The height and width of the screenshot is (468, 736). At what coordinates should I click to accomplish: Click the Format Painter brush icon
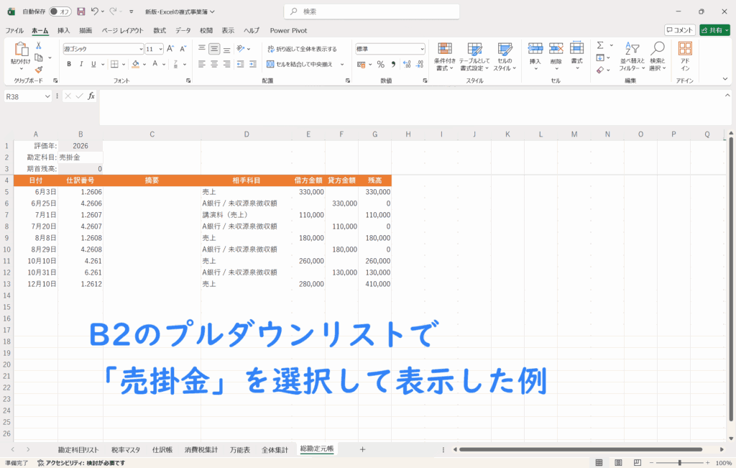[39, 70]
